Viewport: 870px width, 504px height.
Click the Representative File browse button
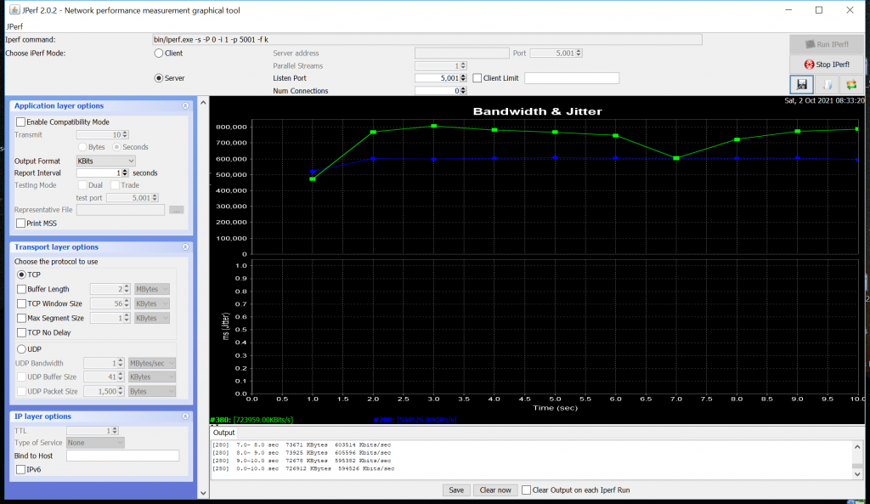[177, 210]
